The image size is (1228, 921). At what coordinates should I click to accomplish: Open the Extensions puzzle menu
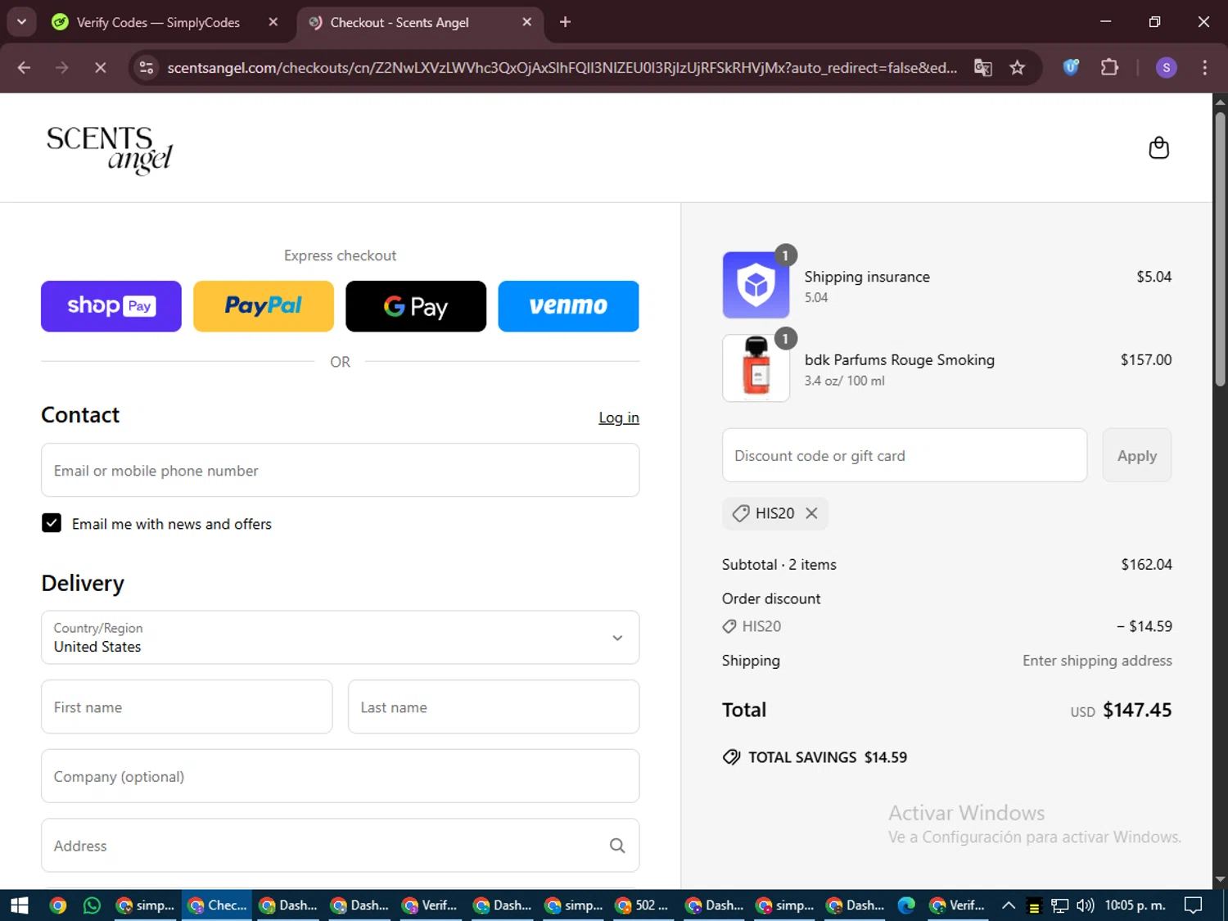point(1110,67)
